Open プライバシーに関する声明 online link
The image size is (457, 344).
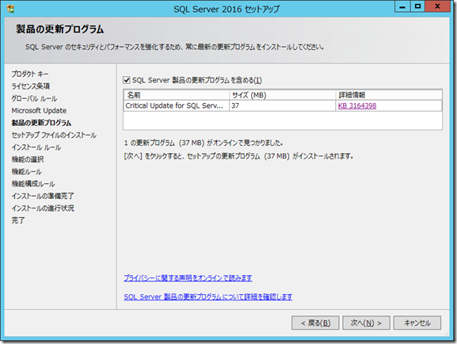[188, 277]
